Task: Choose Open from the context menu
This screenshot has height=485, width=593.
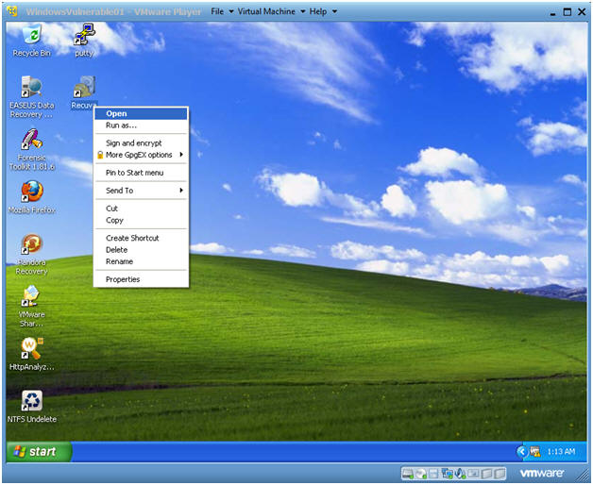Action: tap(141, 113)
